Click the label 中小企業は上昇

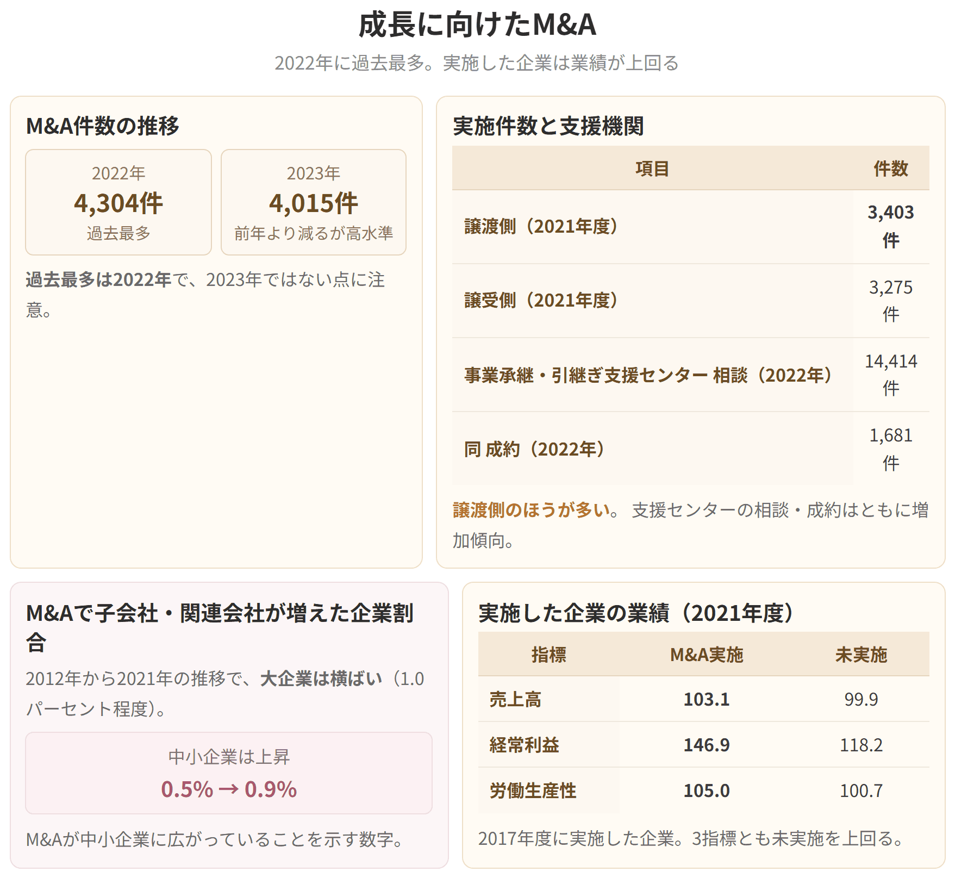coord(229,757)
